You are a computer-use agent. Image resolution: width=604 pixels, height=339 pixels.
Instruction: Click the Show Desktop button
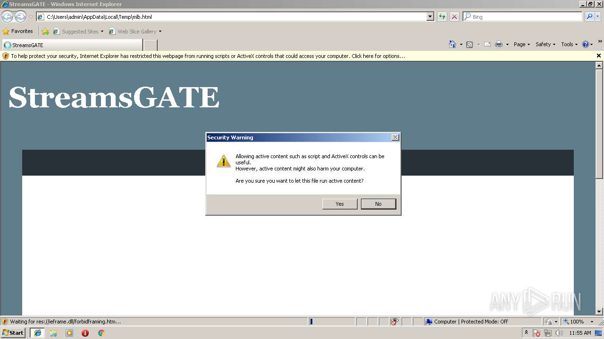coord(599,333)
